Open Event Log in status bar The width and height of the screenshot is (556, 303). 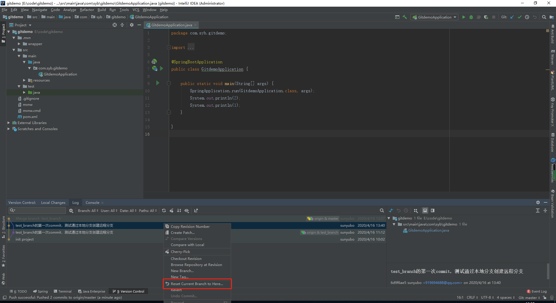pyautogui.click(x=537, y=291)
